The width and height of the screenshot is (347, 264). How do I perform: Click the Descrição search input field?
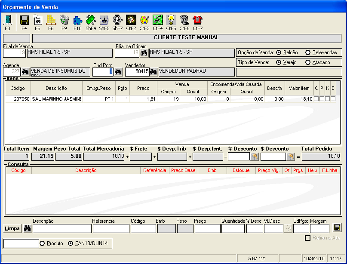62,228
